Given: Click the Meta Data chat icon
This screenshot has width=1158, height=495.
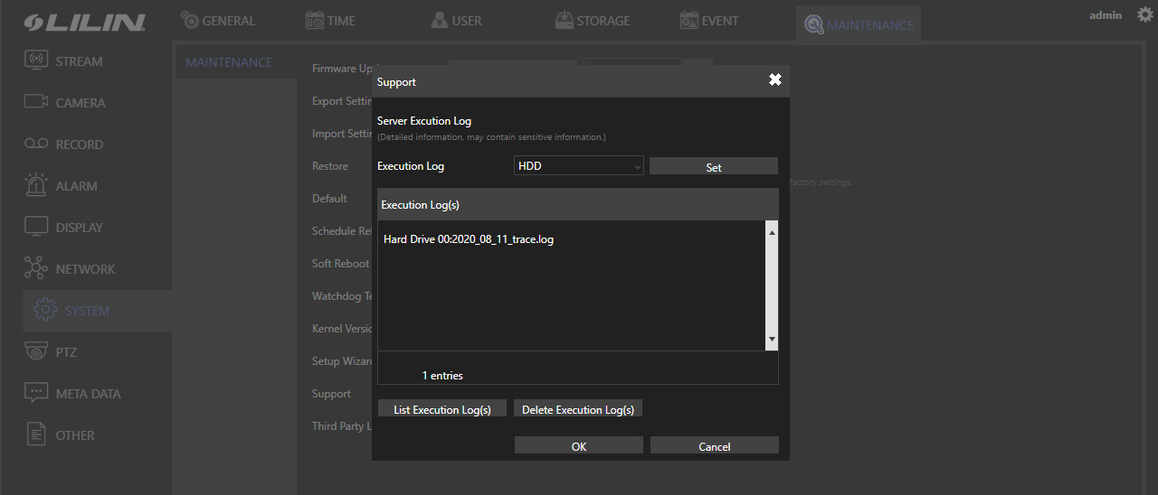Looking at the screenshot, I should [36, 394].
